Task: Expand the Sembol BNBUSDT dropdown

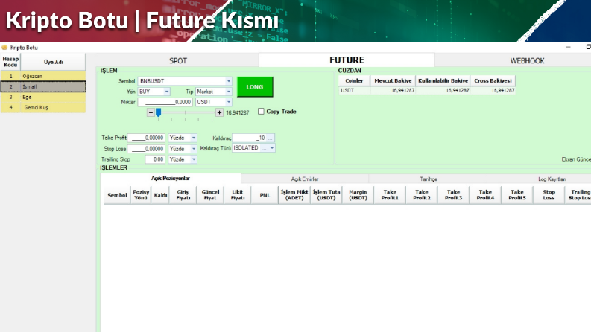Action: tap(228, 81)
